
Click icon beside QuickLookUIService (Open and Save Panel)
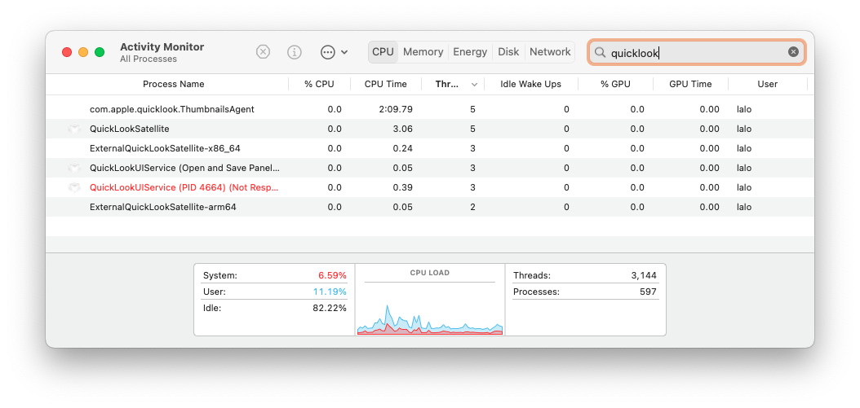74,168
